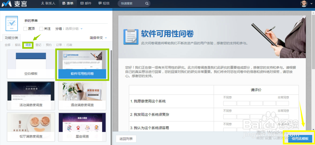Select the 酒店满意度调查 template thumbnail

[x=82, y=95]
